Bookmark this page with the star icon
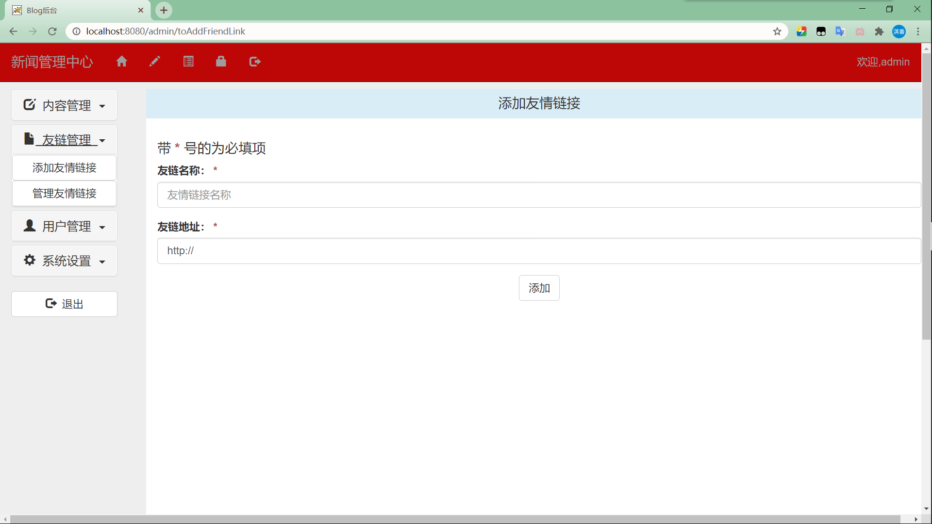932x524 pixels. click(777, 32)
